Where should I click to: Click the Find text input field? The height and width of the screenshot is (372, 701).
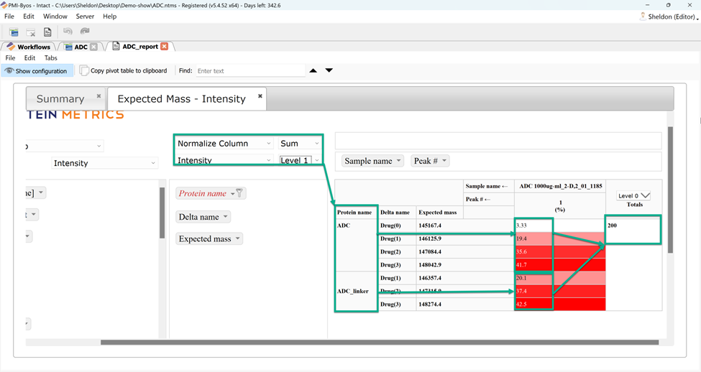pyautogui.click(x=249, y=71)
